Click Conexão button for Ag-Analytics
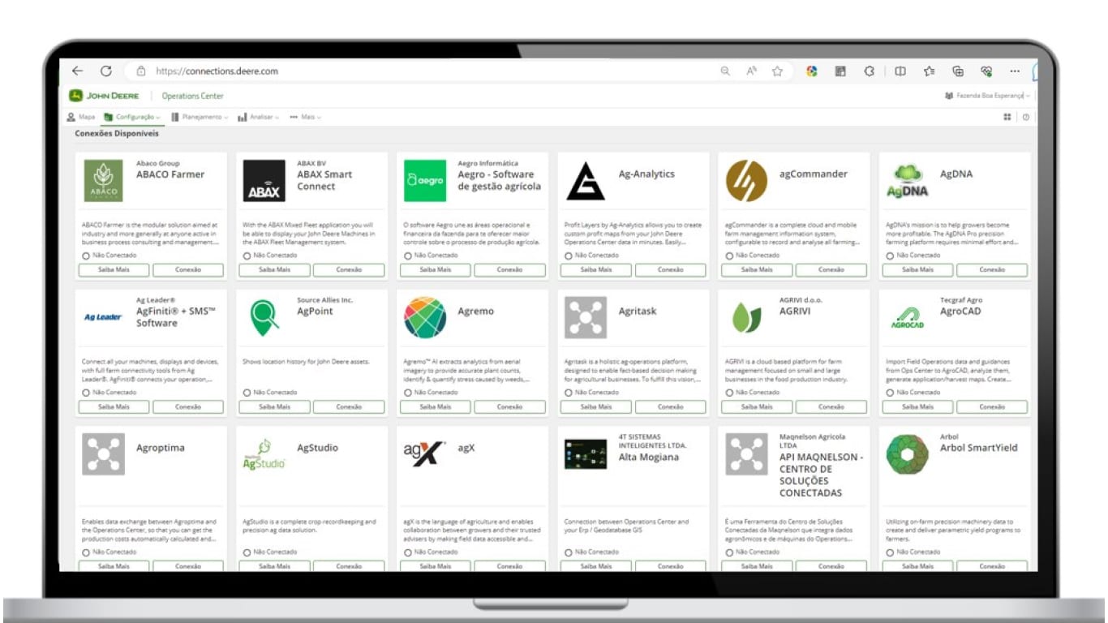Screen dimensions: 1108x623 tap(670, 269)
